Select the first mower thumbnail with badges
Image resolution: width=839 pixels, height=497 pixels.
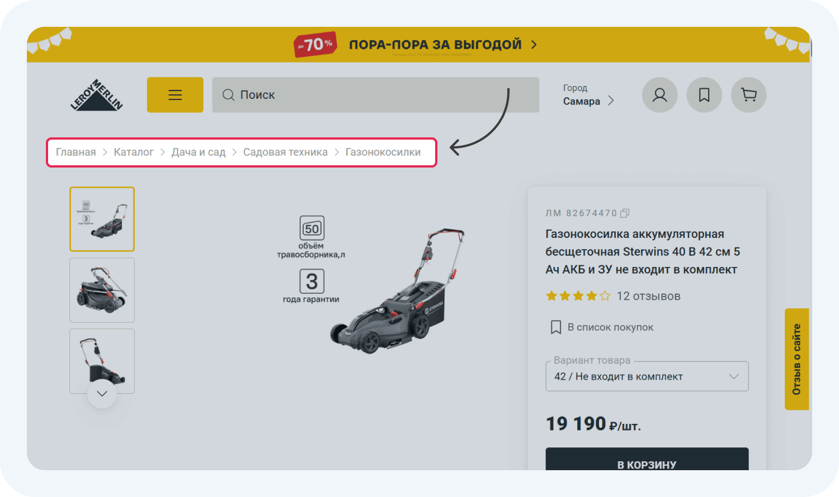102,219
